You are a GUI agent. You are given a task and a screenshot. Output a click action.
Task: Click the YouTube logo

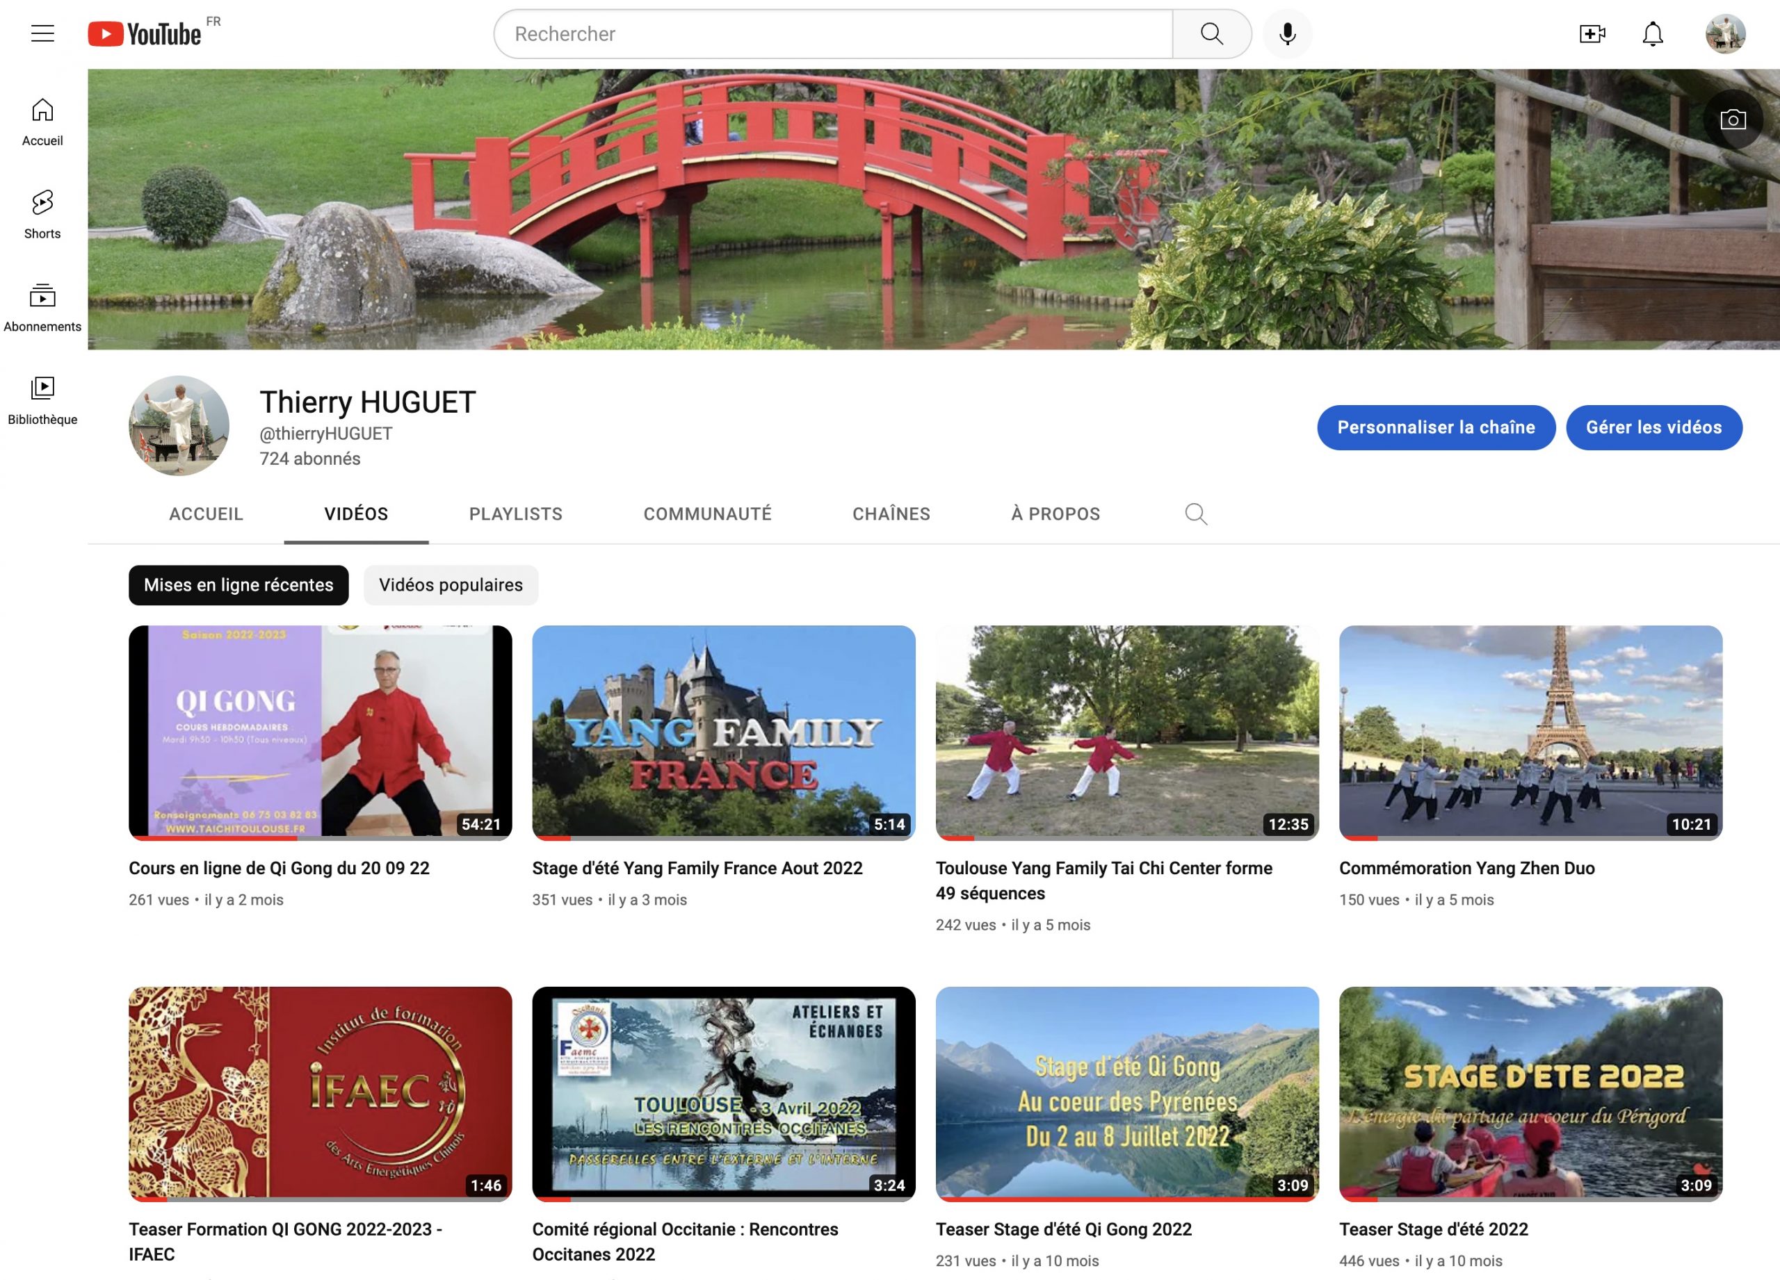[x=145, y=34]
